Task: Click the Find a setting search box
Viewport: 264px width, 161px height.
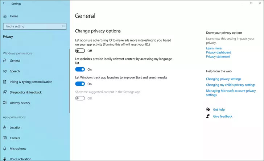Action: (32, 26)
